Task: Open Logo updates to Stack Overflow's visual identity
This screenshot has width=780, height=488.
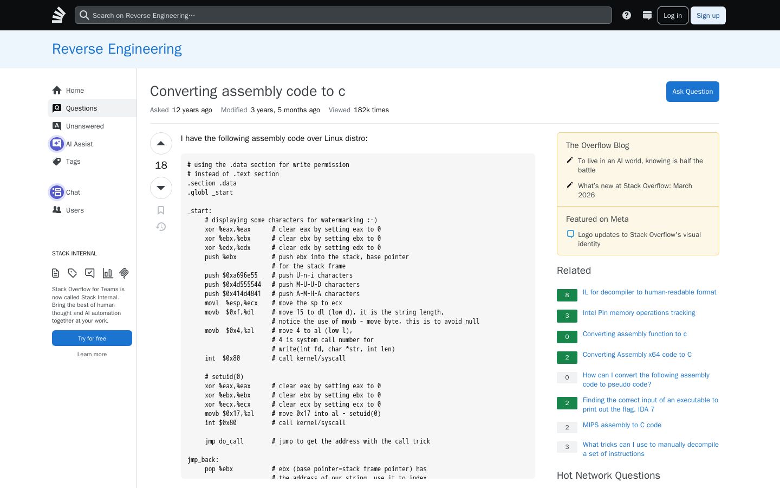Action: point(639,239)
